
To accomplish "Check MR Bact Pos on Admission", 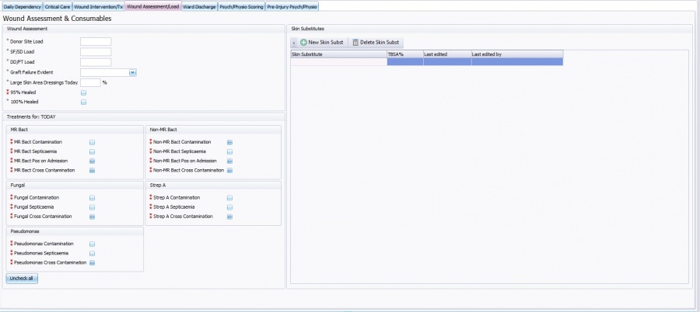I will tap(92, 161).
